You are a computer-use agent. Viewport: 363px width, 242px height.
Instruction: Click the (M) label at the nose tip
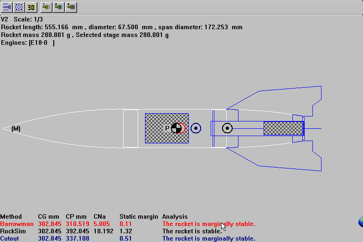coord(16,129)
